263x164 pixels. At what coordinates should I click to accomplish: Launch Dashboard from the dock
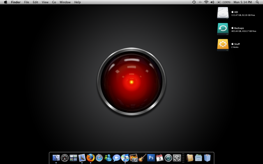pyautogui.click(x=65, y=158)
